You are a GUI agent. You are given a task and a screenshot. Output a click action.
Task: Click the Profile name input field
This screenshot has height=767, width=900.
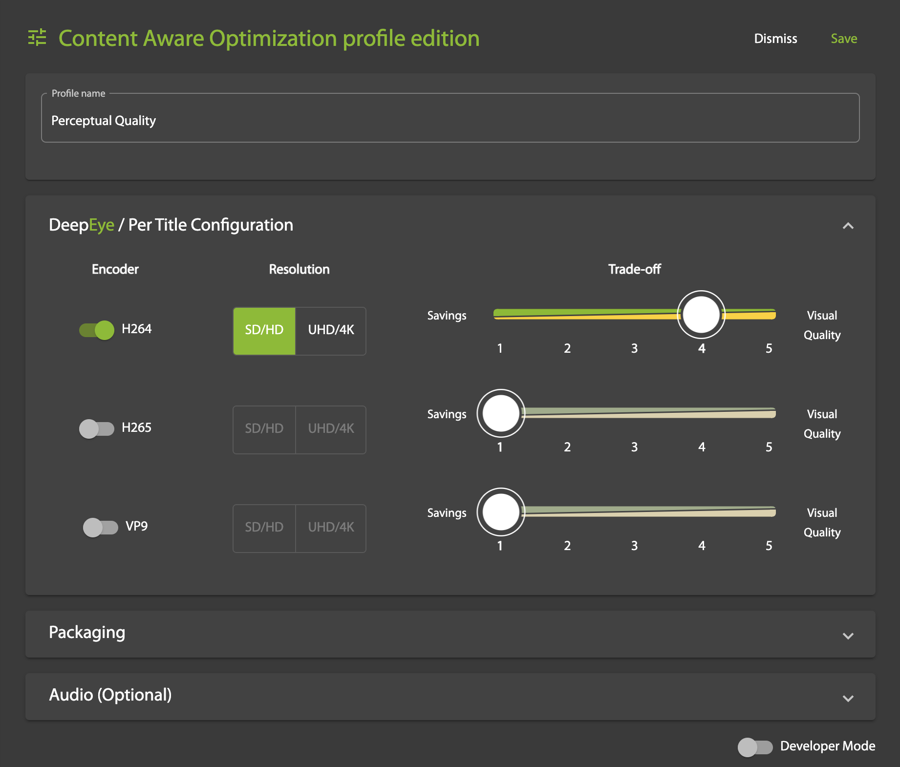click(450, 120)
